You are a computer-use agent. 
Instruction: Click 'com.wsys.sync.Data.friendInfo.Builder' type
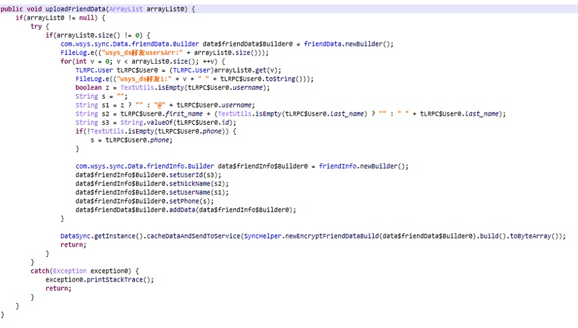click(144, 166)
